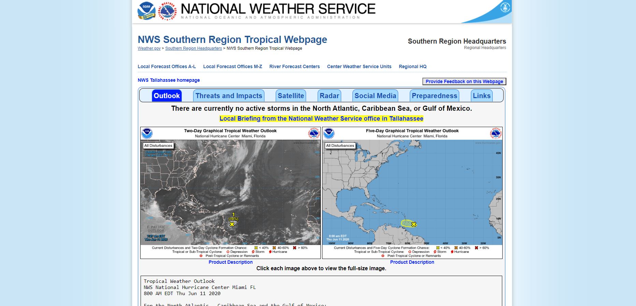
Task: Go to the Links tab
Action: tap(481, 96)
